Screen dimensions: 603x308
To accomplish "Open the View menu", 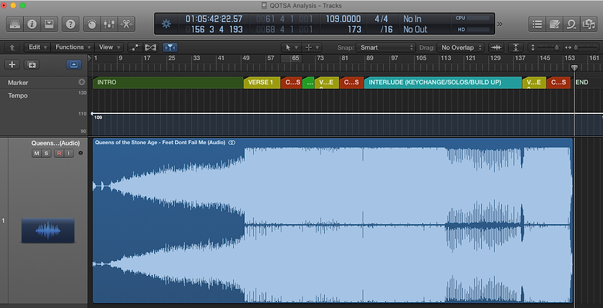I will click(x=109, y=47).
